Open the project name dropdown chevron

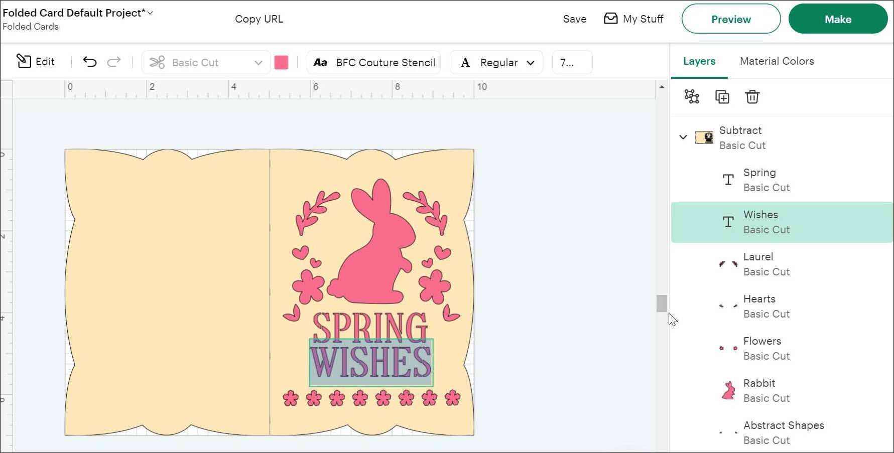click(150, 13)
